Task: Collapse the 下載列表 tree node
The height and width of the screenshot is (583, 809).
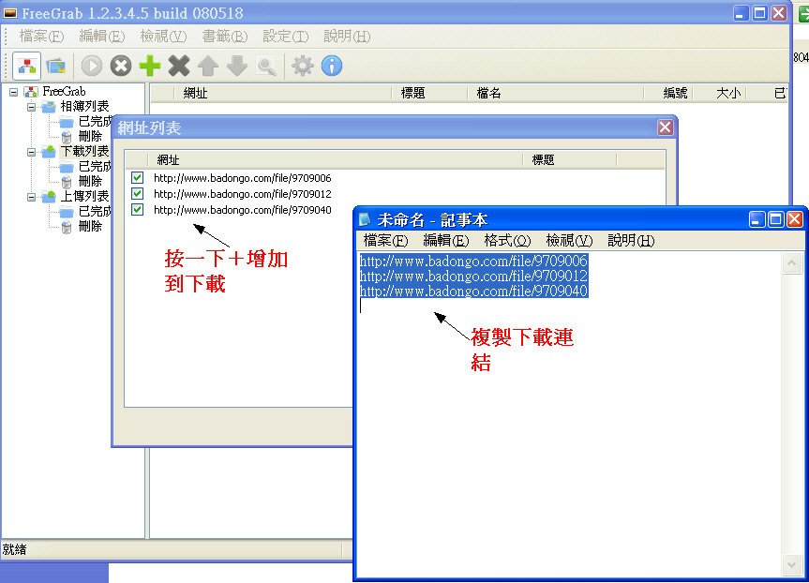Action: click(32, 152)
